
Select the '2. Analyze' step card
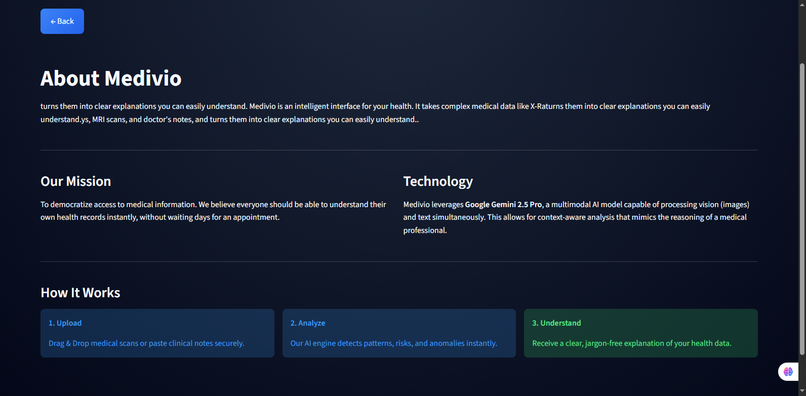399,333
